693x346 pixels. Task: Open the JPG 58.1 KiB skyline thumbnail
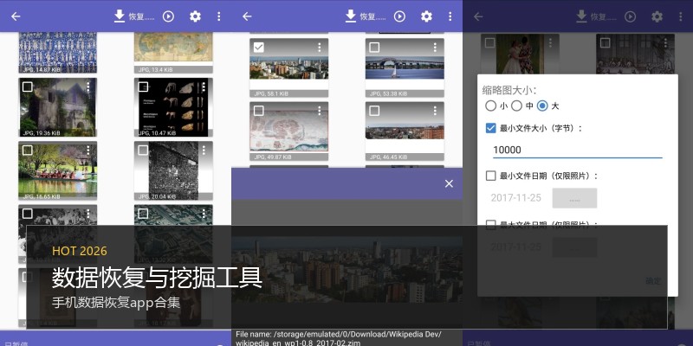(289, 67)
